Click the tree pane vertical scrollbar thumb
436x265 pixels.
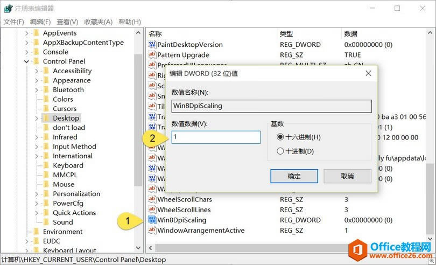(138, 120)
